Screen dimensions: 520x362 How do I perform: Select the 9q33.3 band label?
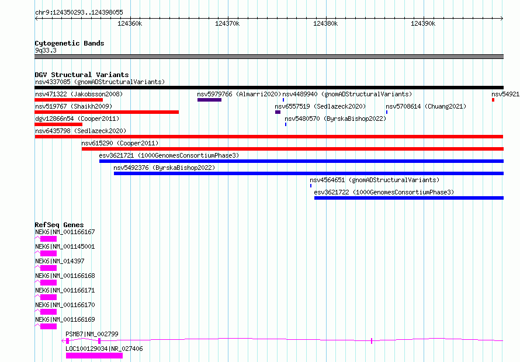pyautogui.click(x=46, y=50)
